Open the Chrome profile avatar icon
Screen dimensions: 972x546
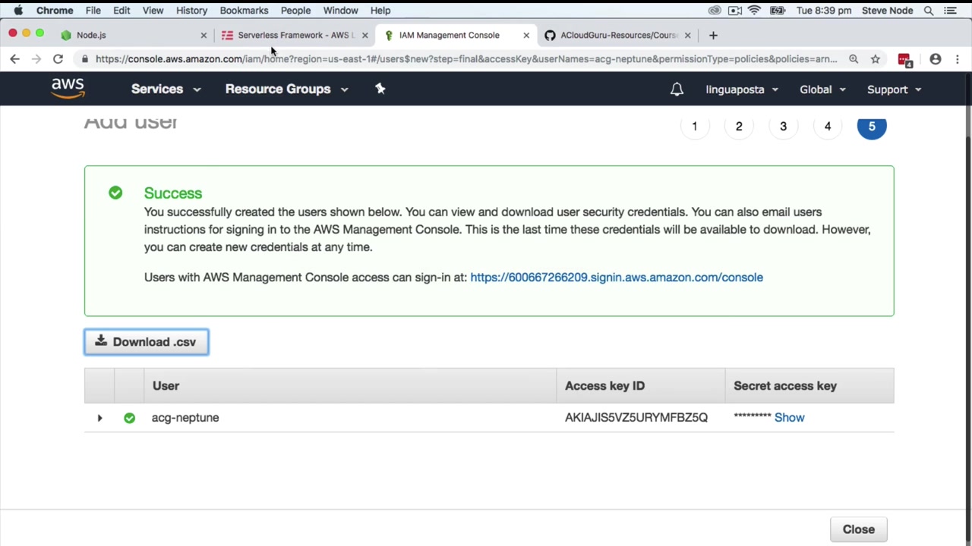point(936,59)
